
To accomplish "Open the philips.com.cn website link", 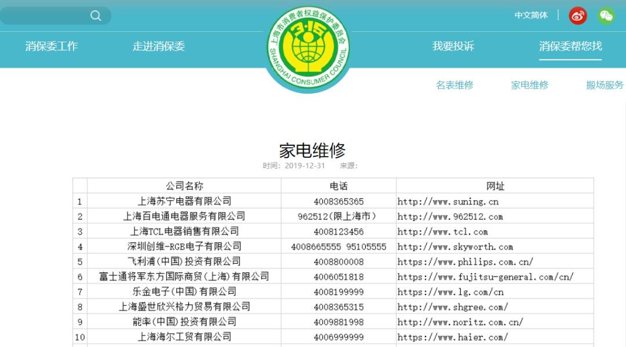I will click(x=465, y=262).
